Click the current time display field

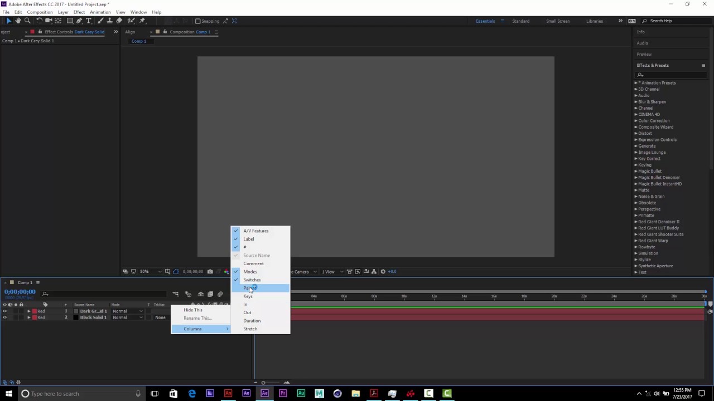tap(20, 292)
